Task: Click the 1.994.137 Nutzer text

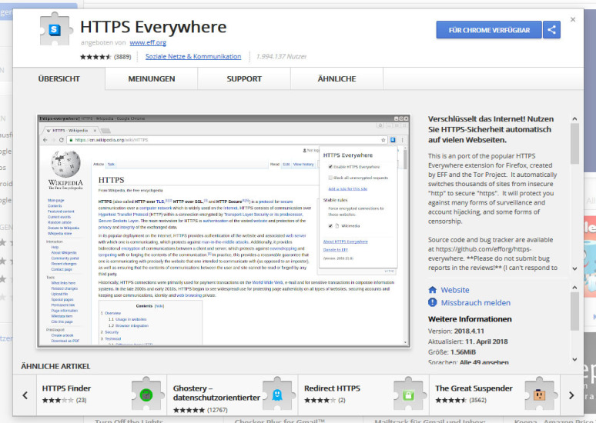Action: point(281,57)
